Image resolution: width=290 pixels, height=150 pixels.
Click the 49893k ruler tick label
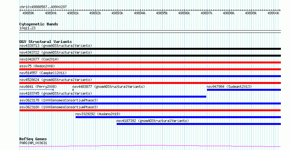[117, 13]
